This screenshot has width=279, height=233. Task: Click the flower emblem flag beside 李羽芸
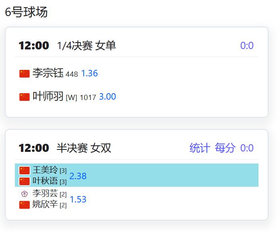click(x=25, y=194)
